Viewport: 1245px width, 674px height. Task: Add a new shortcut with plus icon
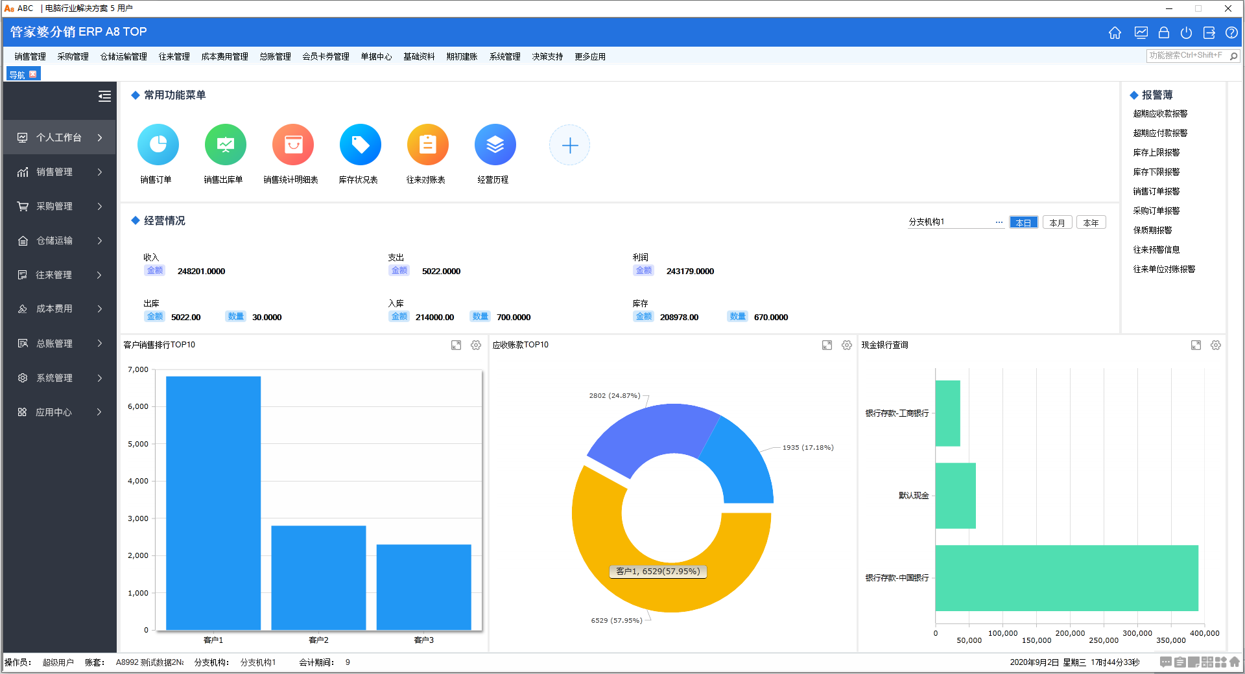pyautogui.click(x=569, y=145)
